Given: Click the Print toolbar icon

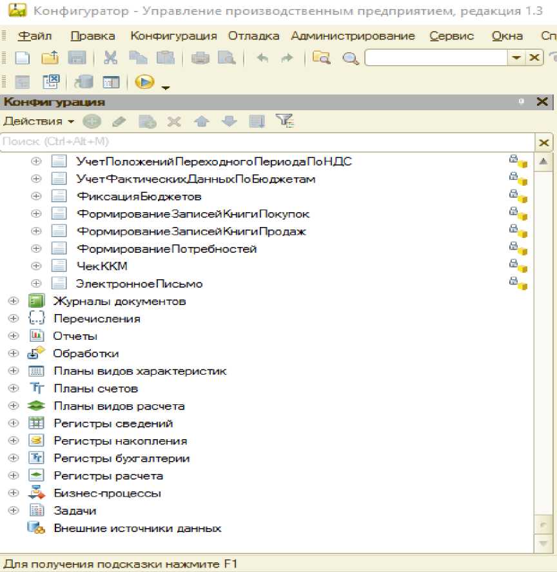Looking at the screenshot, I should pyautogui.click(x=200, y=57).
